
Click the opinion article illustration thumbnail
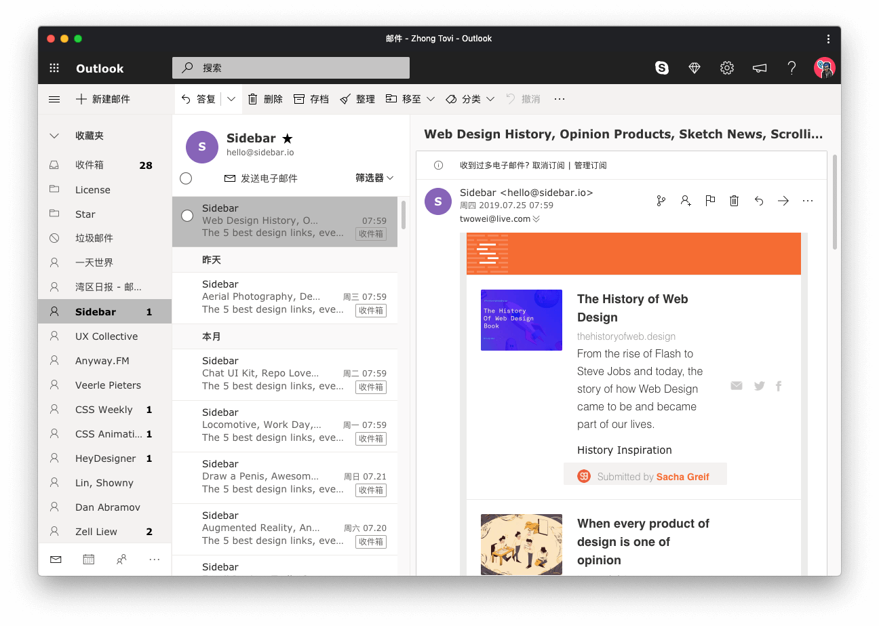[x=522, y=545]
